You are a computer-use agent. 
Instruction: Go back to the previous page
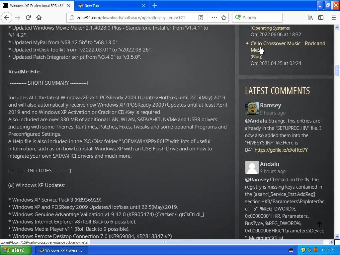tap(7, 18)
